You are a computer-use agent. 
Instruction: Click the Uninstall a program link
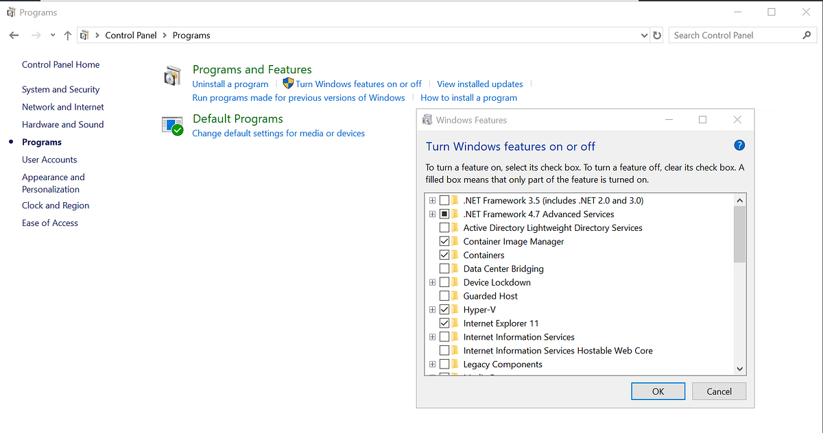coord(230,84)
